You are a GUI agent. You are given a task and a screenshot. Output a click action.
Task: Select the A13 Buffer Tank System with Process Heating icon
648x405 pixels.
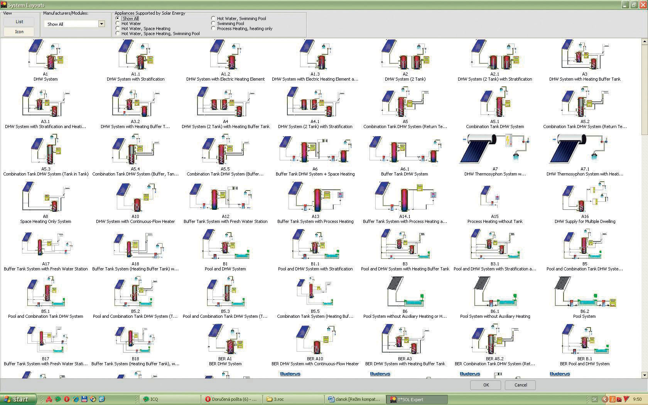click(315, 197)
